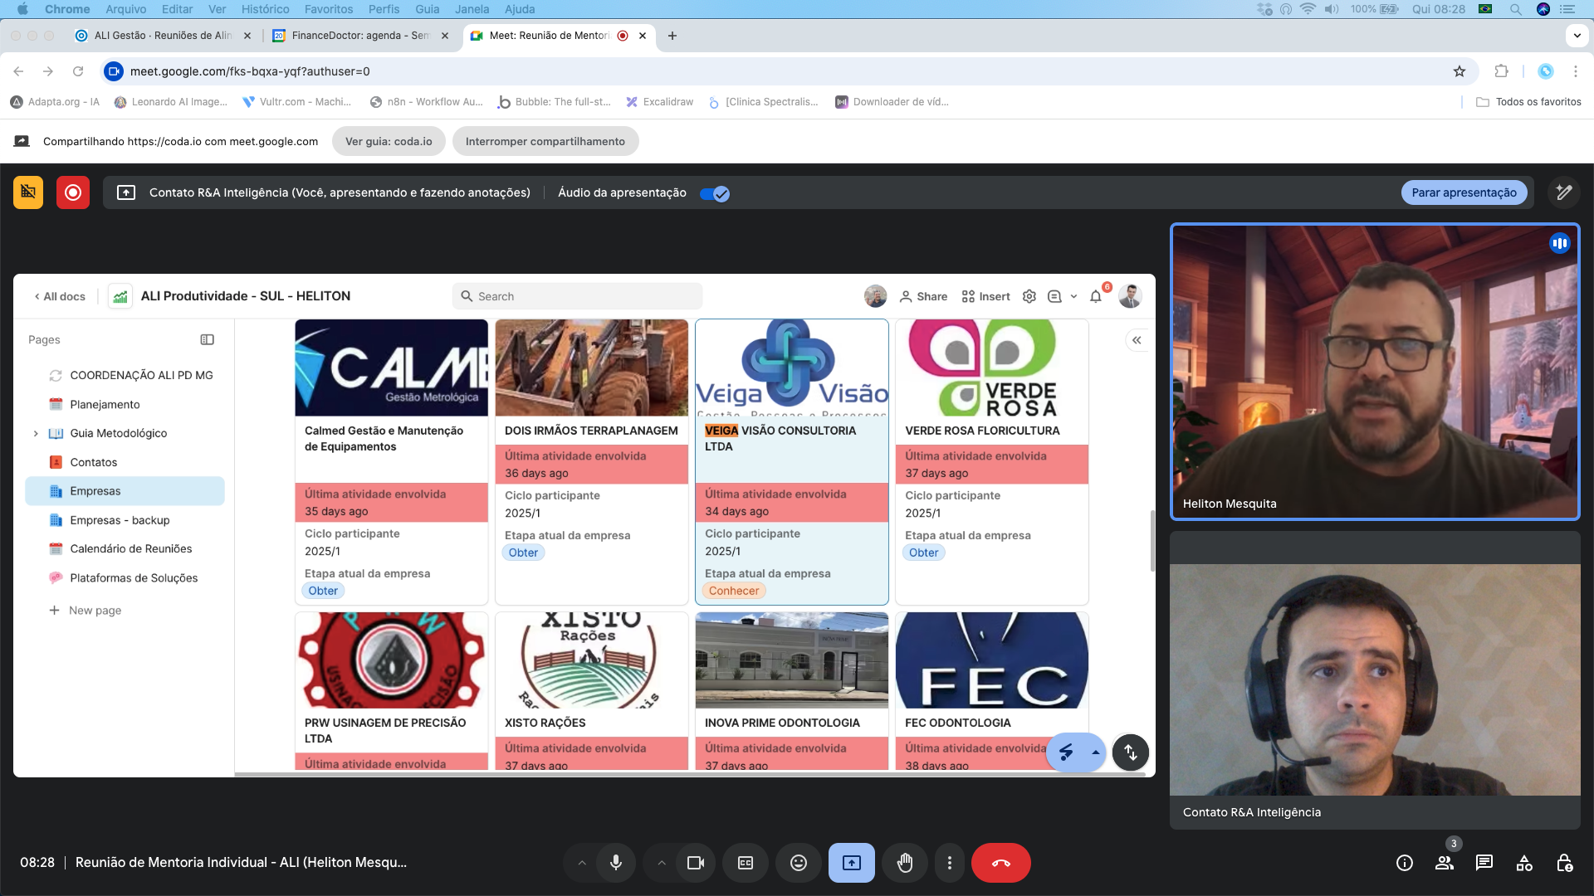
Task: Open the Histórico menu in Chrome
Action: click(265, 9)
